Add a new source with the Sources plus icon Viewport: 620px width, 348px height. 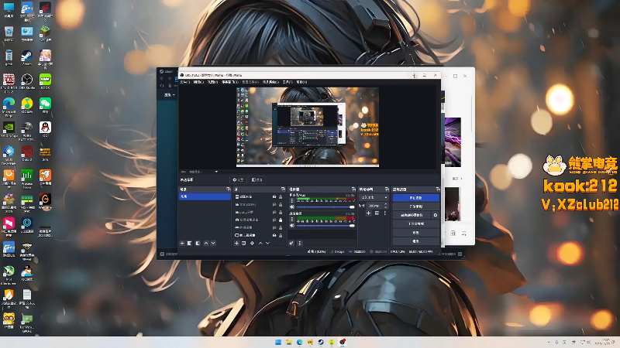(x=236, y=244)
